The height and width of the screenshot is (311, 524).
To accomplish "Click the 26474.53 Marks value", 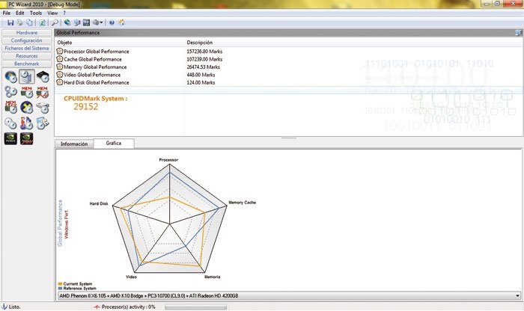I will click(203, 67).
